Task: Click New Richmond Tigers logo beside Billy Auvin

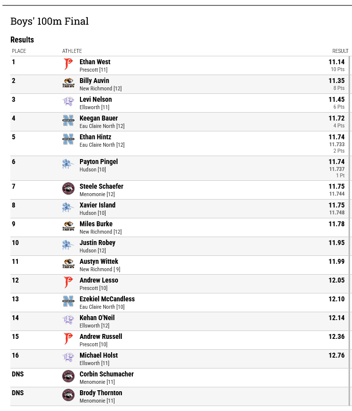Action: click(68, 83)
